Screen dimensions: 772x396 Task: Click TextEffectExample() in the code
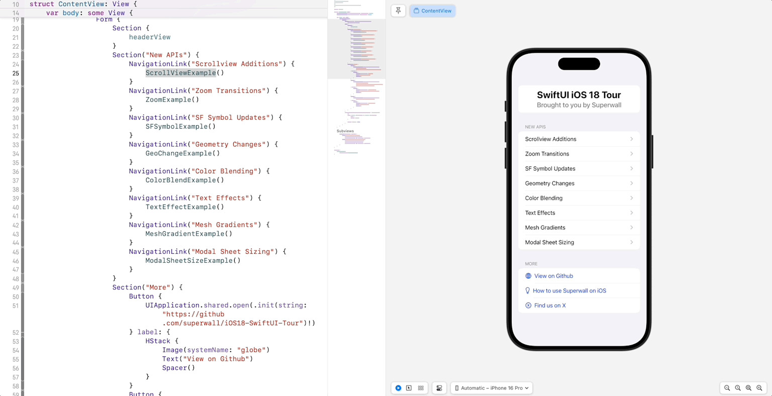pyautogui.click(x=185, y=207)
